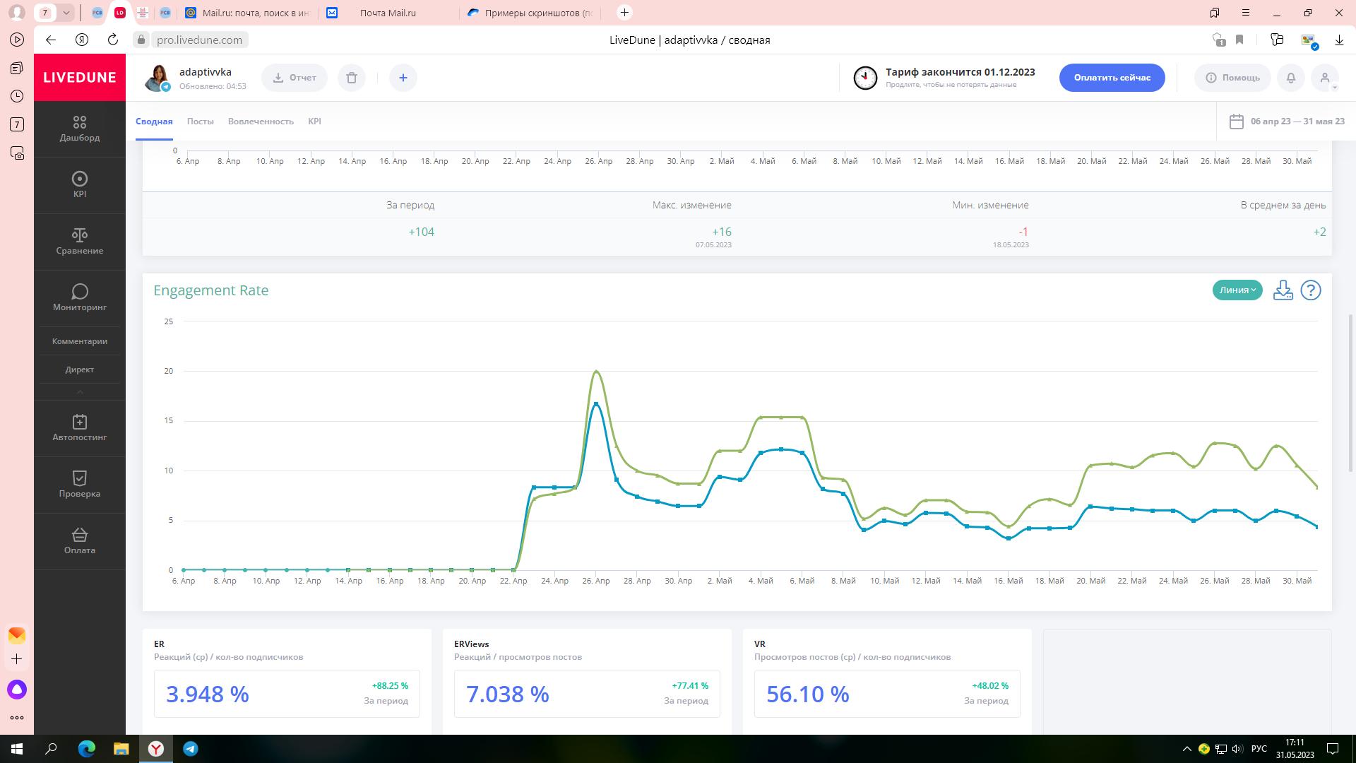The image size is (1356, 763).
Task: Delete account with the trash icon
Action: click(352, 78)
